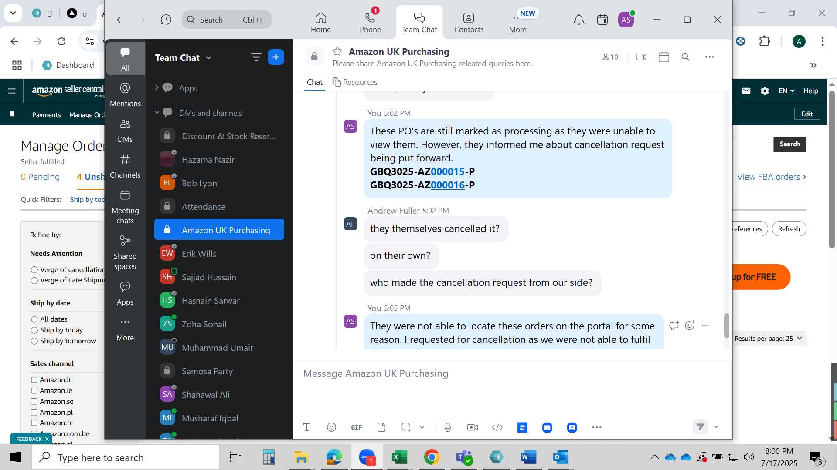Open the GIF picker

click(x=356, y=427)
